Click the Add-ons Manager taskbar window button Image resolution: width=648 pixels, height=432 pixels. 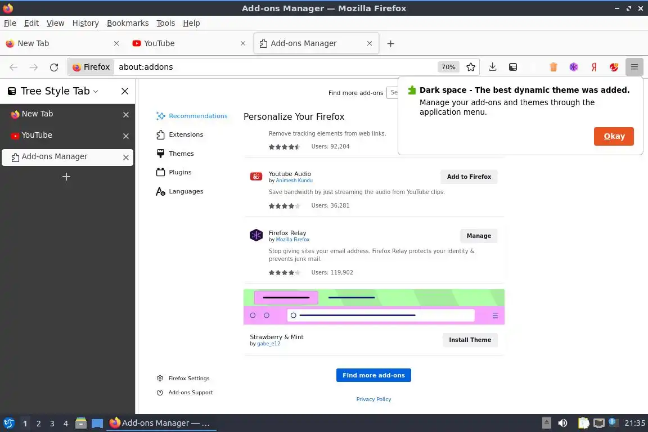[x=161, y=423]
